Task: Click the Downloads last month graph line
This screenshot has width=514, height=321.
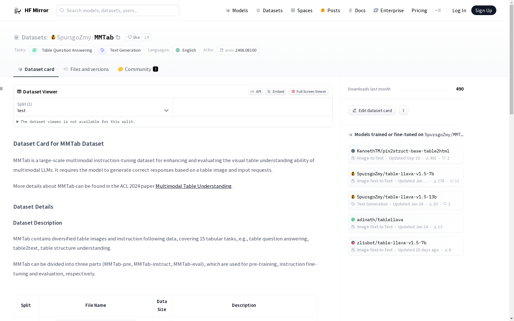Action: pyautogui.click(x=423, y=90)
